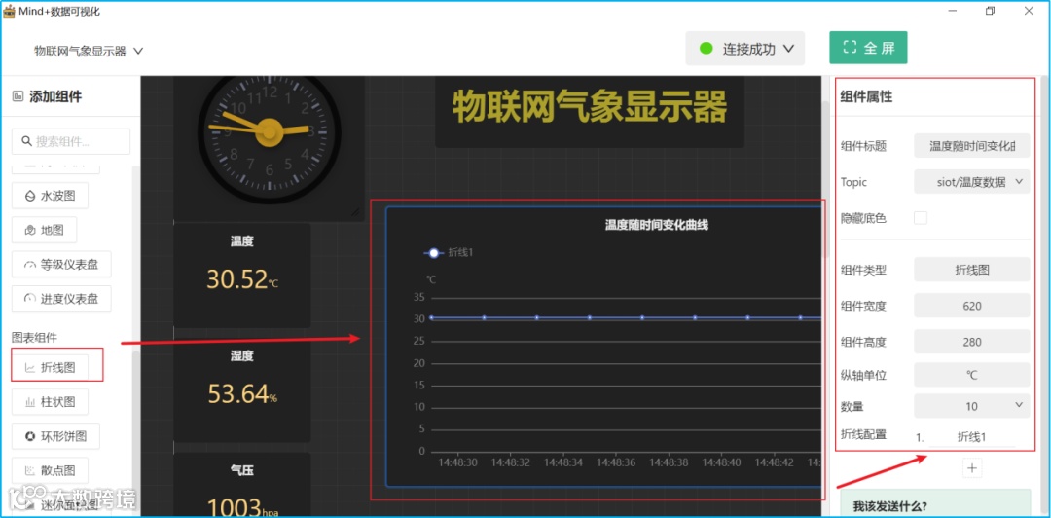Viewport: 1051px width, 518px height.
Task: Click the component list scrollbar
Action: click(x=135, y=429)
